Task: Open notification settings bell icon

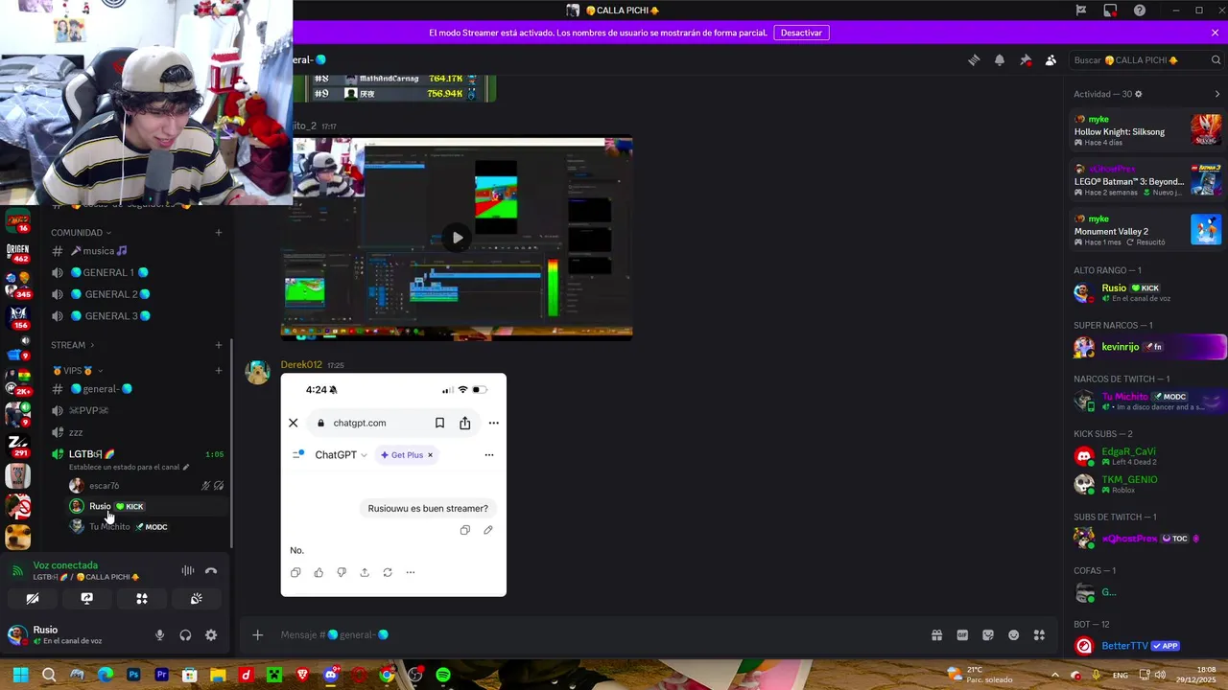Action: [1000, 60]
